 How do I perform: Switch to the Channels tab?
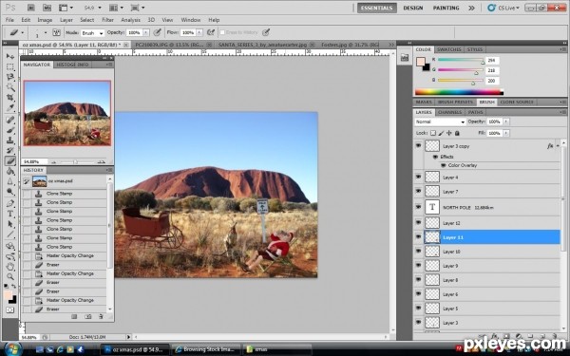coord(449,112)
